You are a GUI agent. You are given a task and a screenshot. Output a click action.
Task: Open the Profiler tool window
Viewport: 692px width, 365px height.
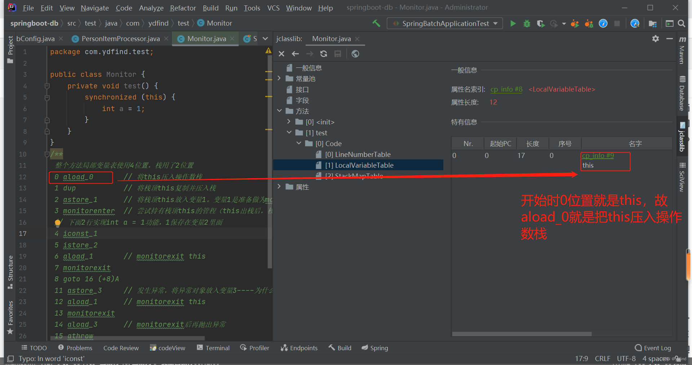[x=255, y=348]
